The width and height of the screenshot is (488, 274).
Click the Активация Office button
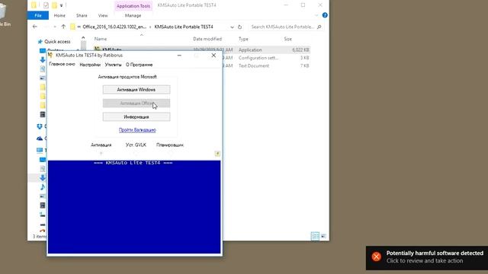(x=136, y=104)
